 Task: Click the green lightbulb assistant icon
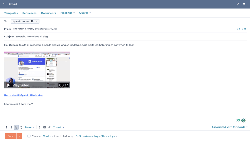click(238, 120)
